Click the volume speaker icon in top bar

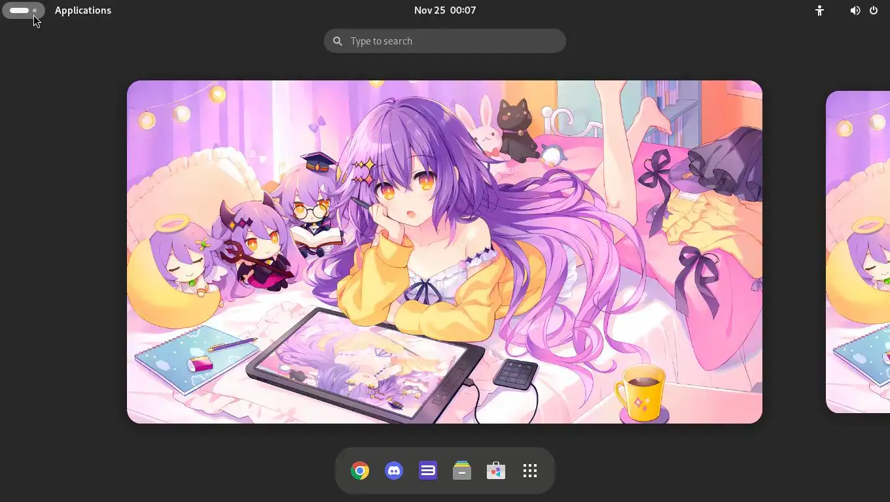pyautogui.click(x=855, y=10)
